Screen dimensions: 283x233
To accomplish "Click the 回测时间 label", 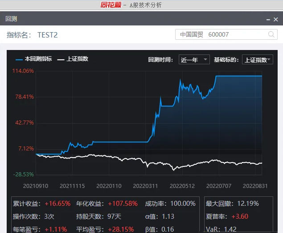I will pos(160,59).
